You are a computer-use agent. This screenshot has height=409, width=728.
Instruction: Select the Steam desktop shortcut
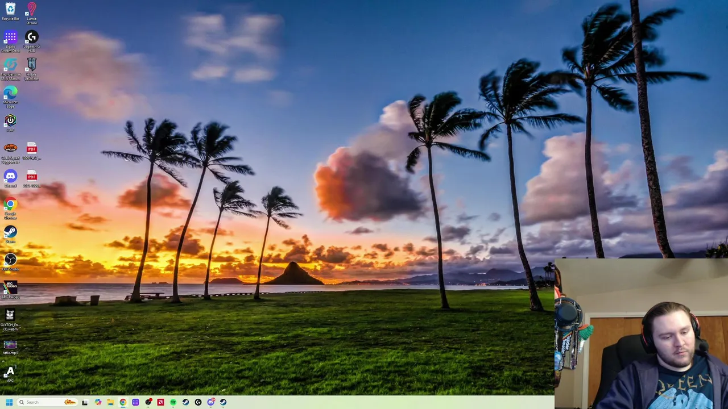10,235
